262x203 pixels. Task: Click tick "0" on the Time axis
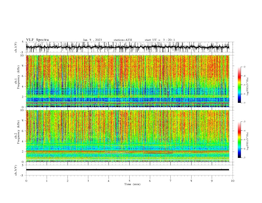pyautogui.click(x=26, y=181)
